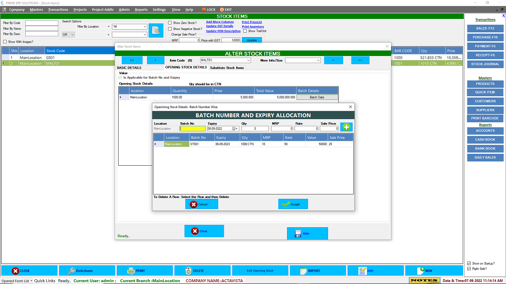Select the ST001 batch number cell

pyautogui.click(x=202, y=144)
